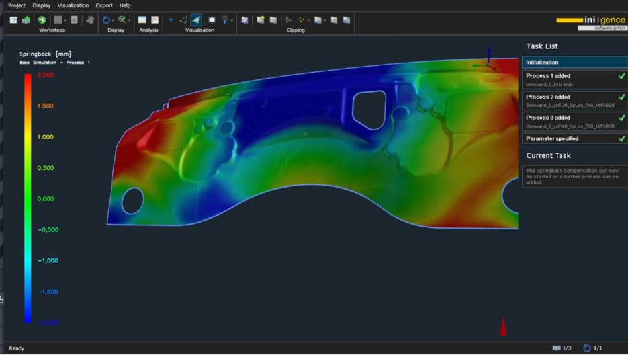Click the springback color scale bar

pyautogui.click(x=28, y=198)
